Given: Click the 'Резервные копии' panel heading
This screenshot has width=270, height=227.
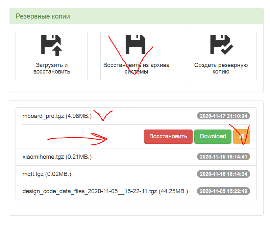Looking at the screenshot, I should [x=43, y=16].
